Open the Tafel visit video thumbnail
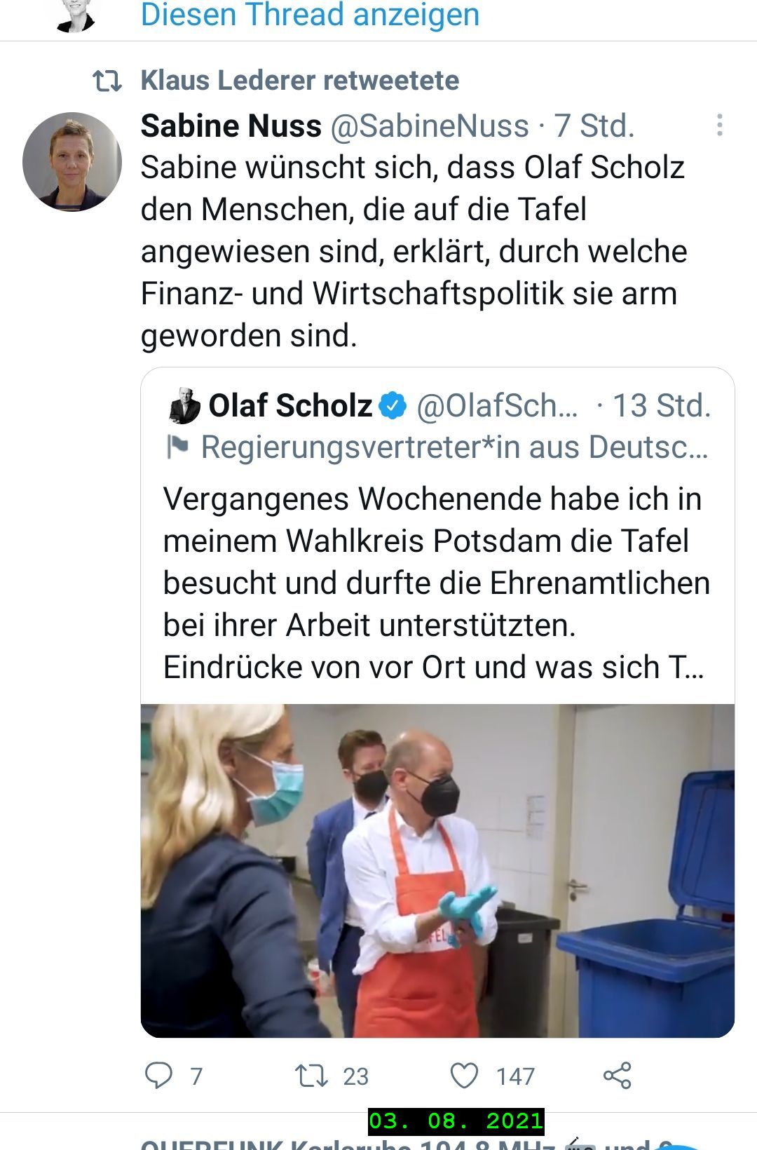This screenshot has width=757, height=1150. click(x=437, y=870)
